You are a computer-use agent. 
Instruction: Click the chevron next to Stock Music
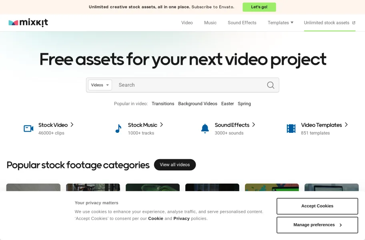point(162,125)
